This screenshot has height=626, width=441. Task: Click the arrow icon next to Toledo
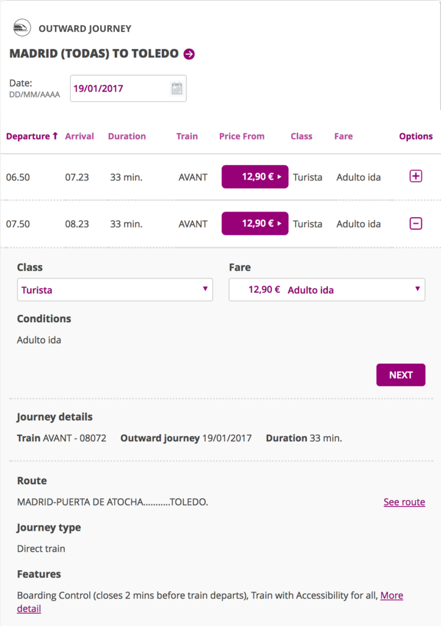point(189,54)
